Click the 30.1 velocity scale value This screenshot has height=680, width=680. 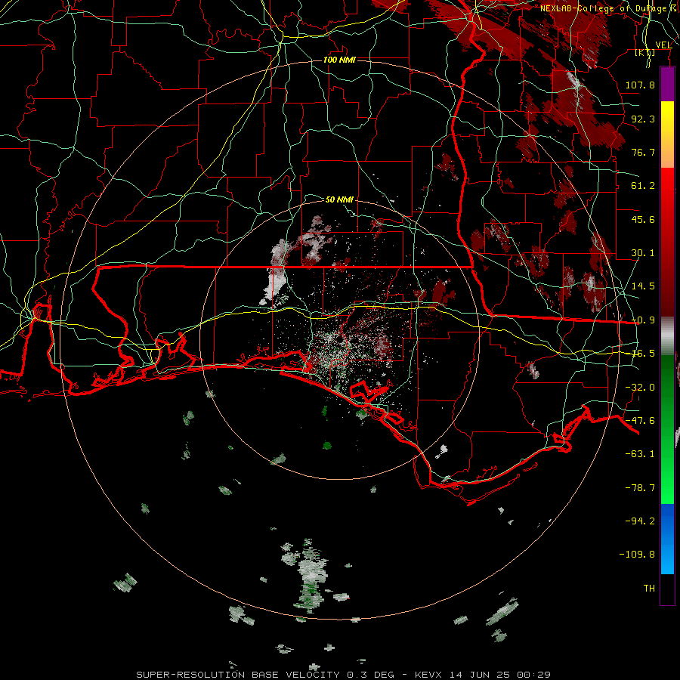[643, 253]
